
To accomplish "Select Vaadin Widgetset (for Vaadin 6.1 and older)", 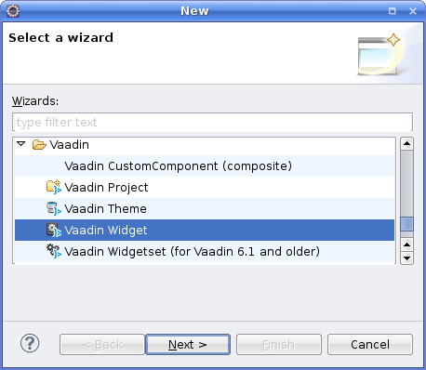I will 192,252.
